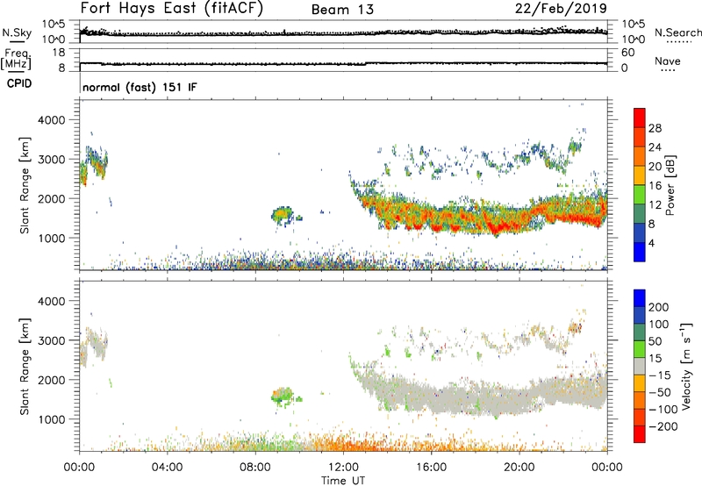Click the isolated echo patch near 09:00 in power panel
Screen dimensions: 702x486
(x=283, y=216)
